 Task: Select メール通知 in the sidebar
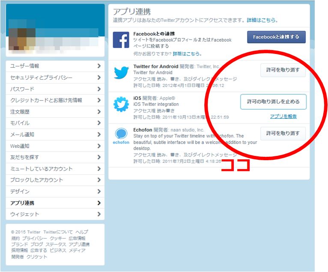[x=55, y=135]
